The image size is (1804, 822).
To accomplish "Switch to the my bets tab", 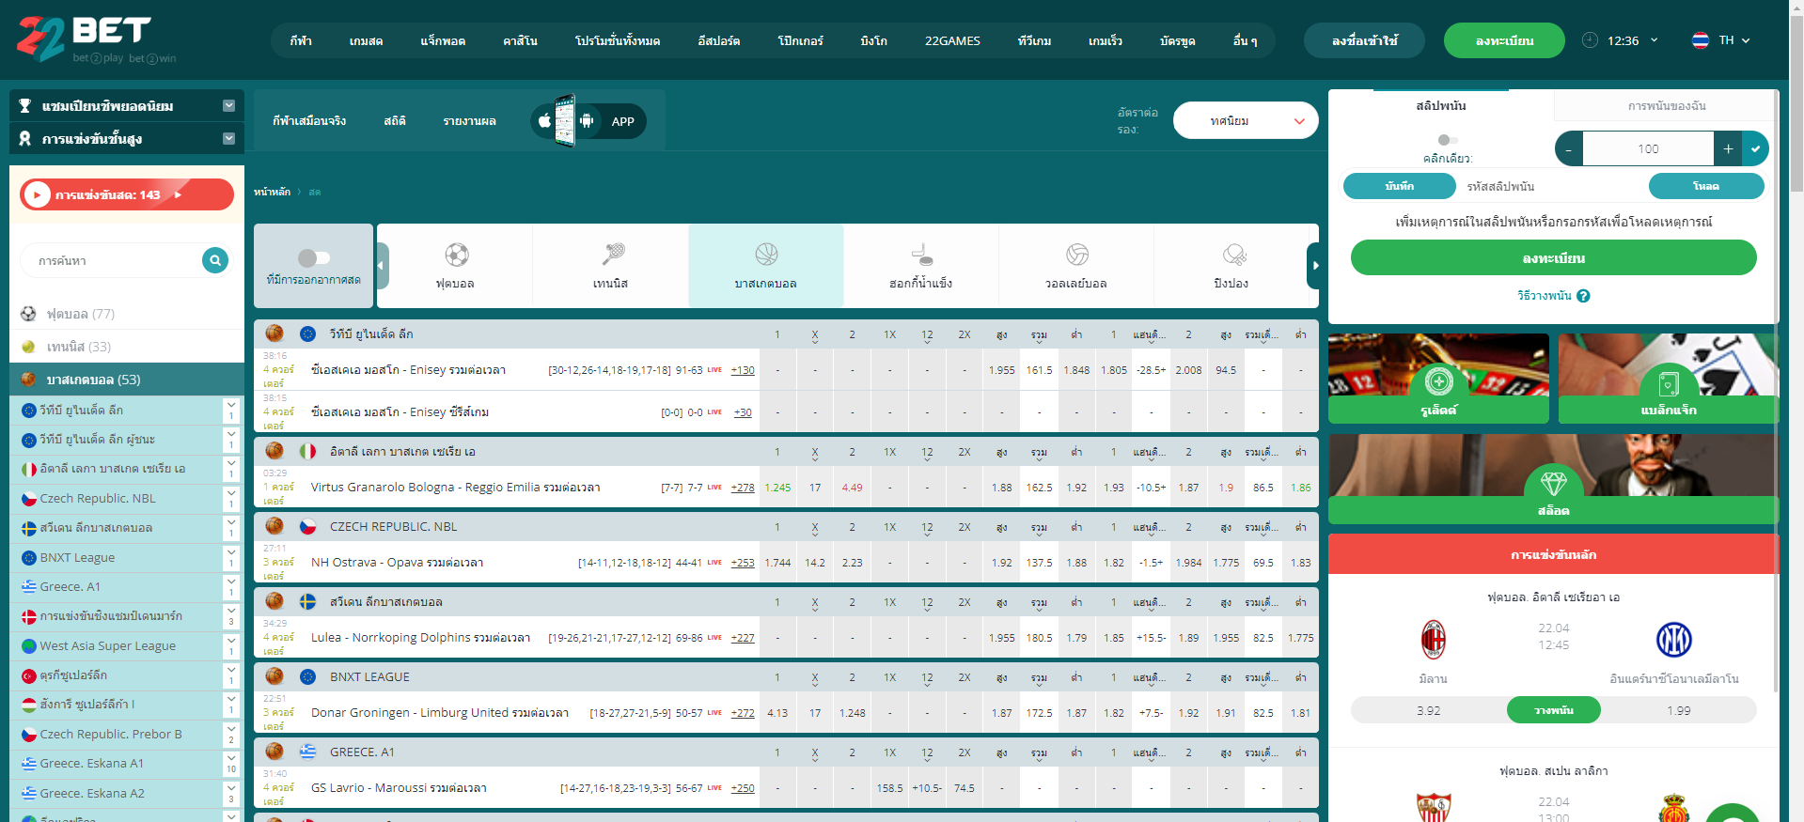I will tap(1667, 105).
